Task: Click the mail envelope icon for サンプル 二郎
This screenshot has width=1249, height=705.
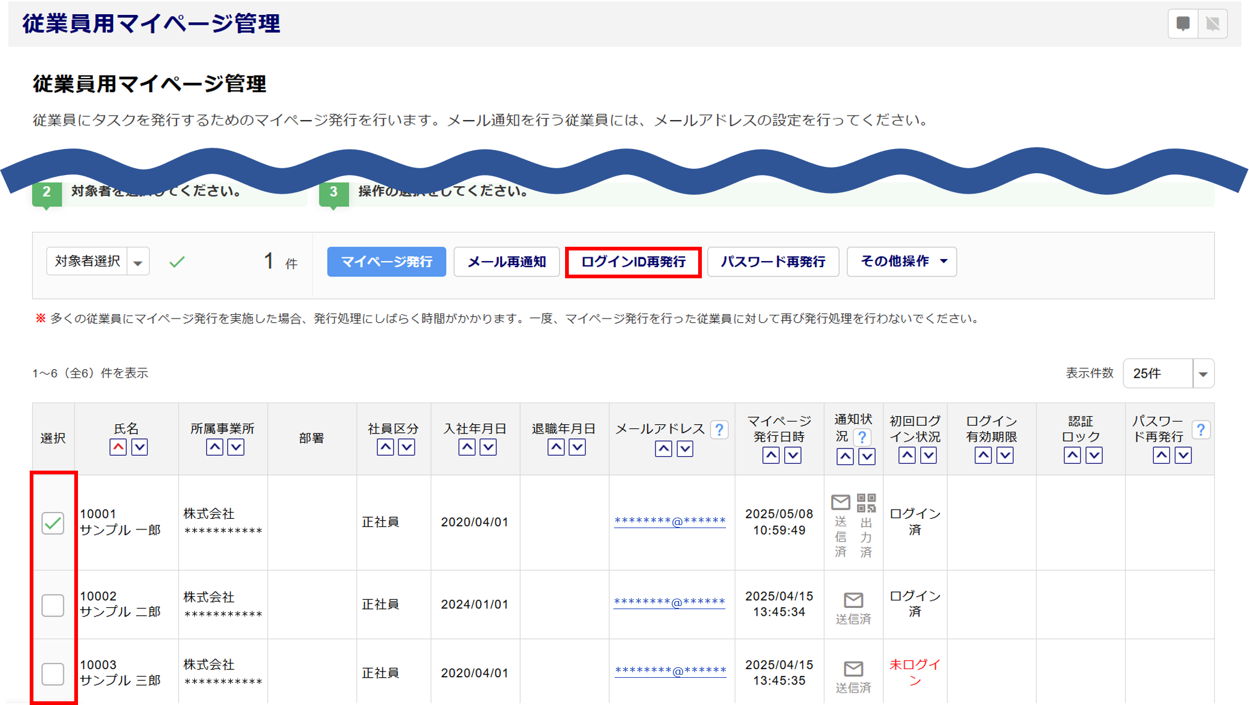Action: click(854, 600)
